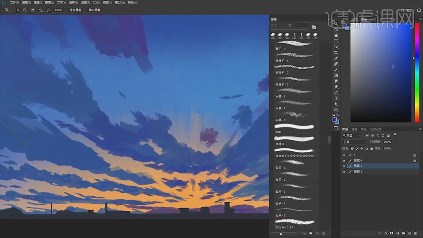Screen dimensions: 423x238
Task: Click the 100% zoom button
Action: [x=58, y=10]
